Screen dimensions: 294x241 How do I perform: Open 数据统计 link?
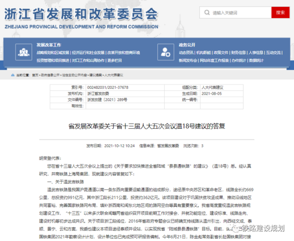pyautogui.click(x=256, y=60)
